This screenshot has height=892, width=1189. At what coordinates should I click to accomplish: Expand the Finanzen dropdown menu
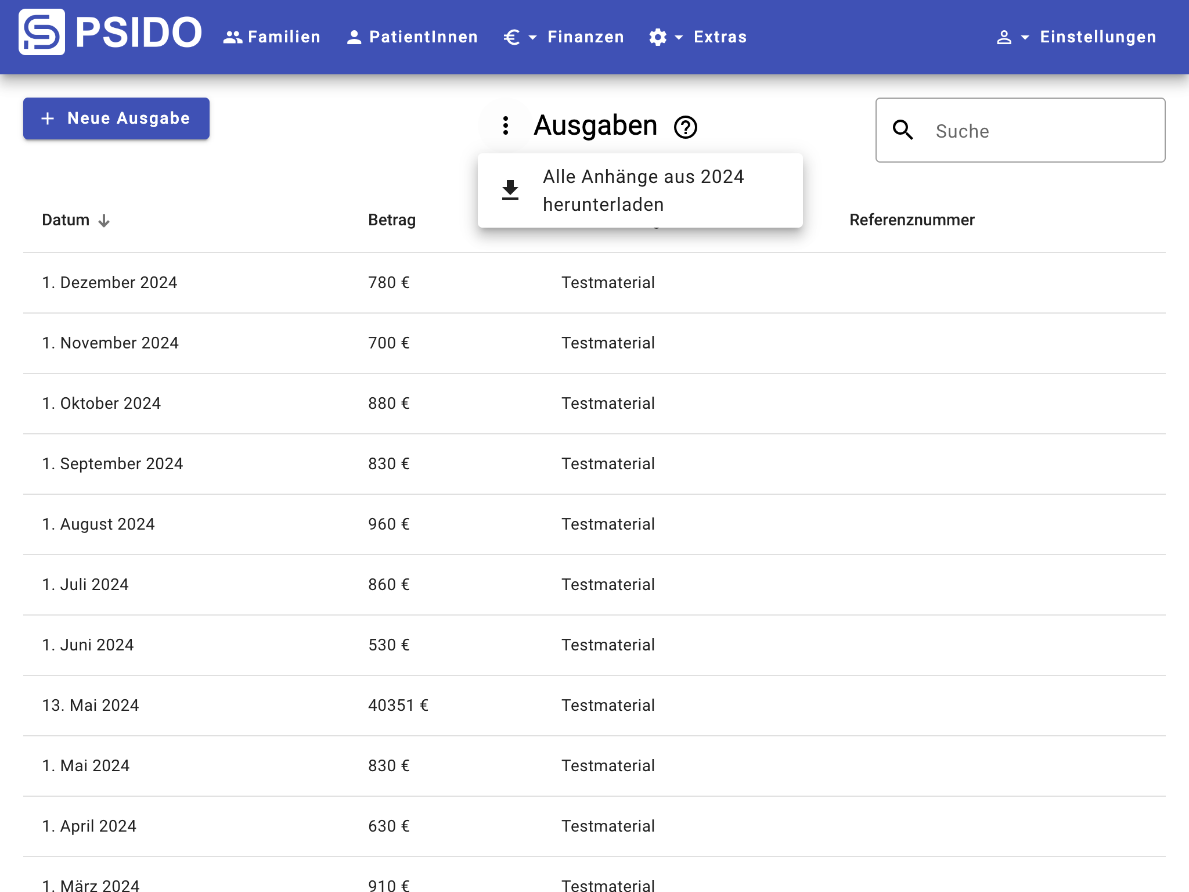(563, 37)
